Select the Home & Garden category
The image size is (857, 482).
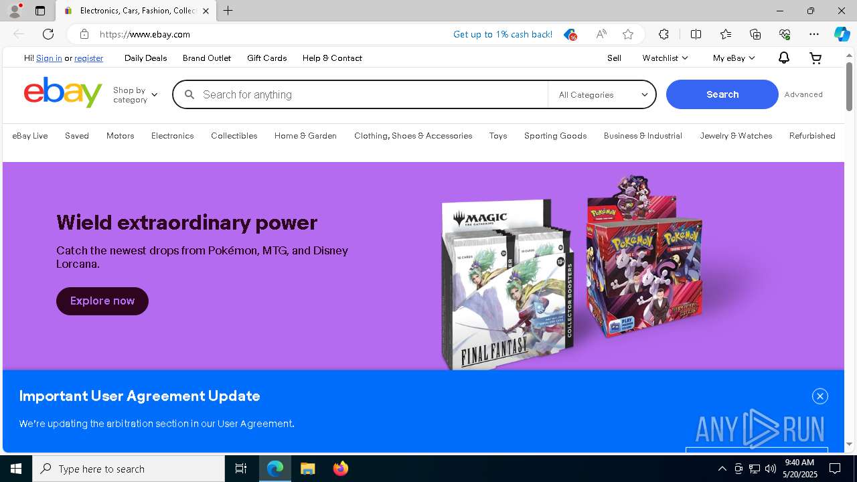coord(305,136)
